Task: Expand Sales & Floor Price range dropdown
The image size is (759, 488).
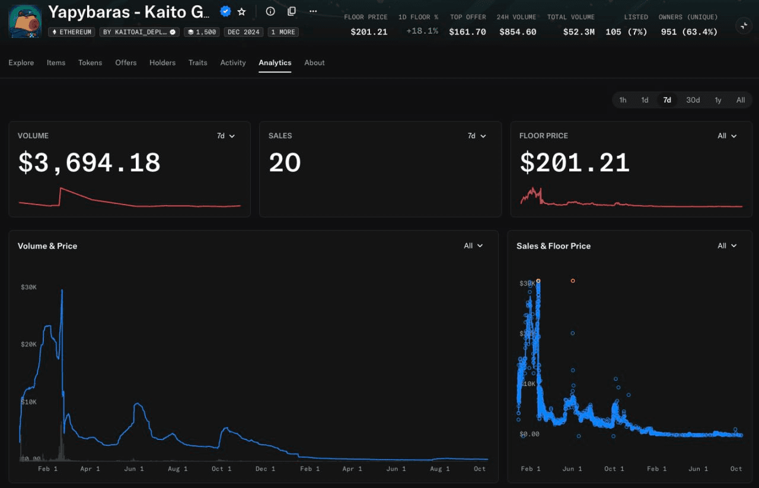Action: pyautogui.click(x=727, y=245)
